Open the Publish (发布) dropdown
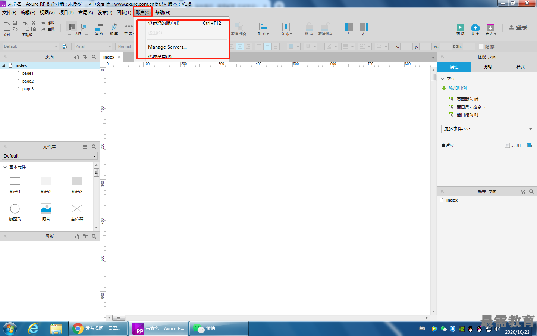Image resolution: width=537 pixels, height=336 pixels. tap(490, 29)
